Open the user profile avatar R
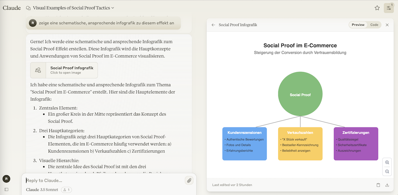Screen dimensions: 398x195 click(6, 179)
